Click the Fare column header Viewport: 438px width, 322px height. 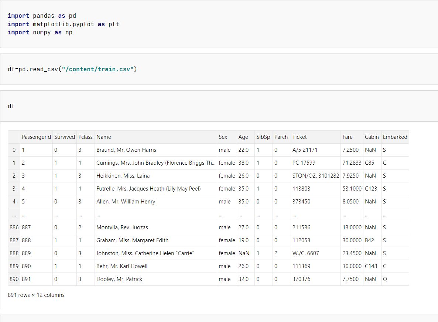pos(348,137)
